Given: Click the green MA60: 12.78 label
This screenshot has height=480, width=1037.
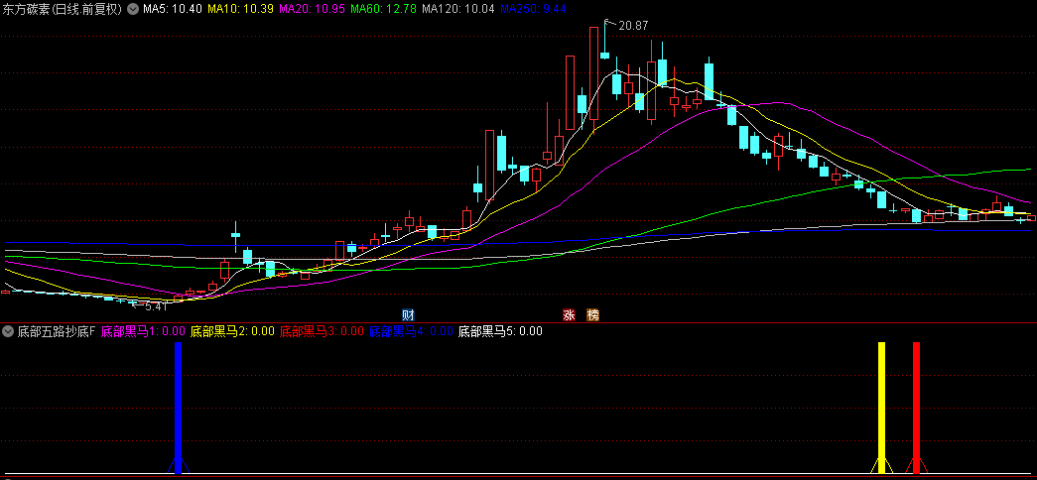Looking at the screenshot, I should (384, 9).
